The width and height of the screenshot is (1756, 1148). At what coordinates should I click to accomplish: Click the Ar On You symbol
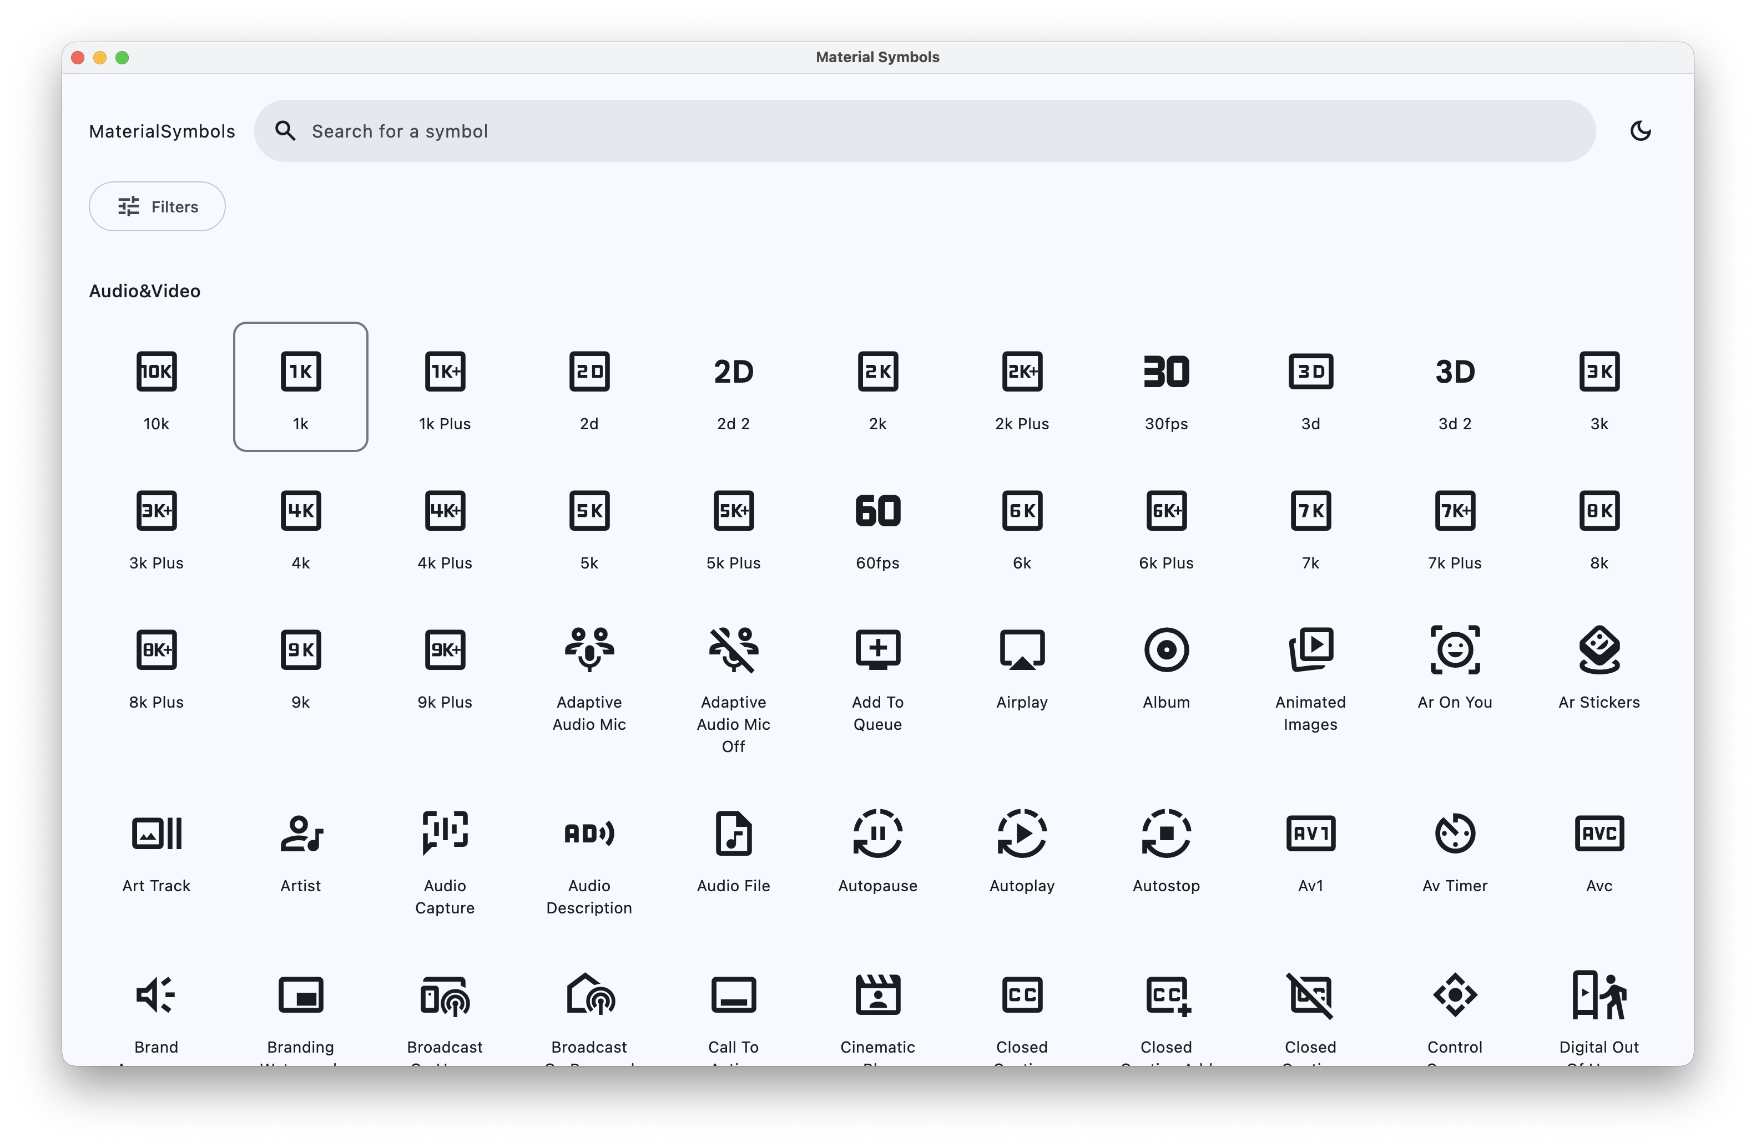[x=1454, y=649]
